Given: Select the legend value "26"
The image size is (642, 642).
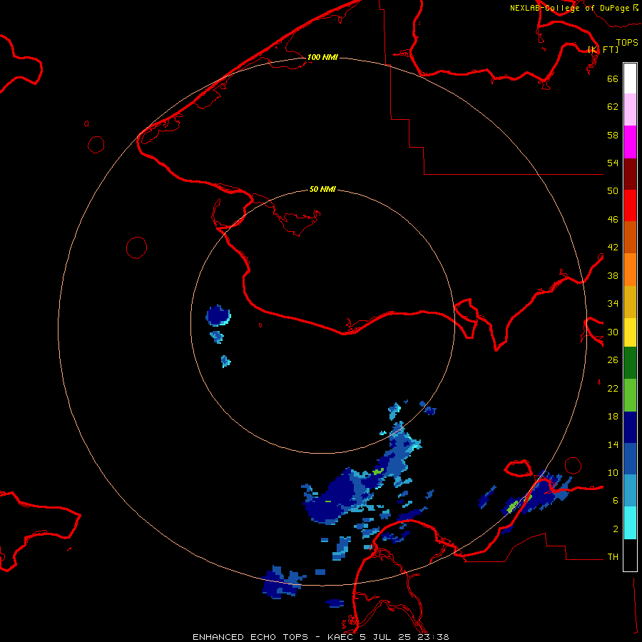Looking at the screenshot, I should [x=613, y=360].
